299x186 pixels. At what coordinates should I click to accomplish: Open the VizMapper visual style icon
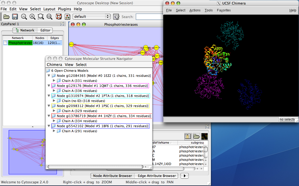[67, 17]
